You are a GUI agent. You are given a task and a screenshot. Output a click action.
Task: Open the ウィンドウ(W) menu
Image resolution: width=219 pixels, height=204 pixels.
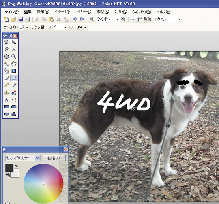coord(142,12)
